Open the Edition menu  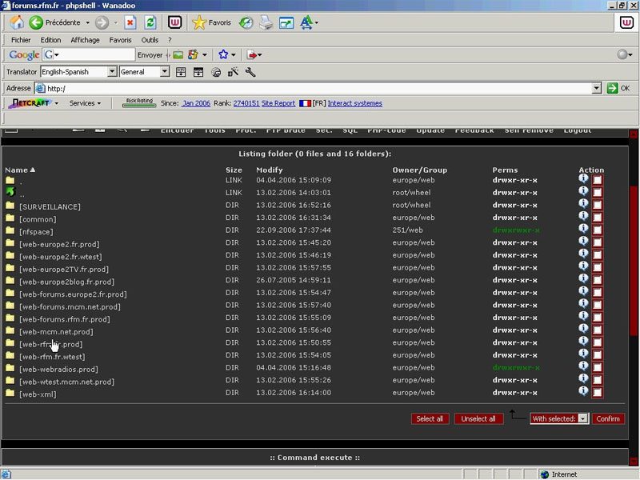point(50,40)
